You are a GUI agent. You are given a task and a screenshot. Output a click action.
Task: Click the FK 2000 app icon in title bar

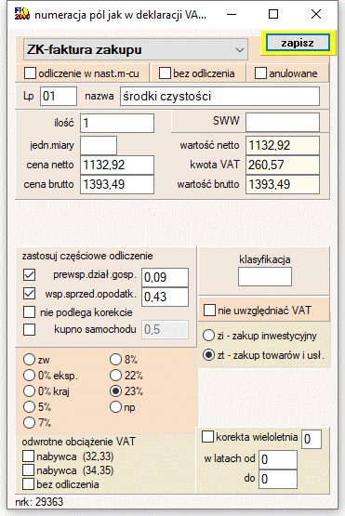[x=22, y=14]
